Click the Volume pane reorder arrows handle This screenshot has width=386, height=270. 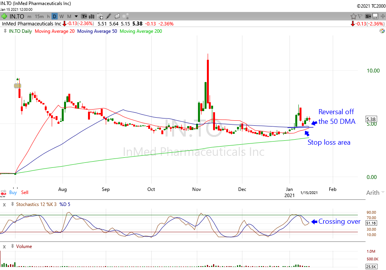click(13, 246)
